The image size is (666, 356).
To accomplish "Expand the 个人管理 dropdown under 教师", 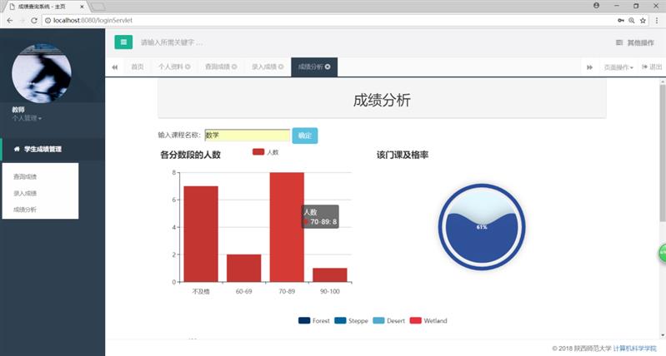I will (x=27, y=118).
